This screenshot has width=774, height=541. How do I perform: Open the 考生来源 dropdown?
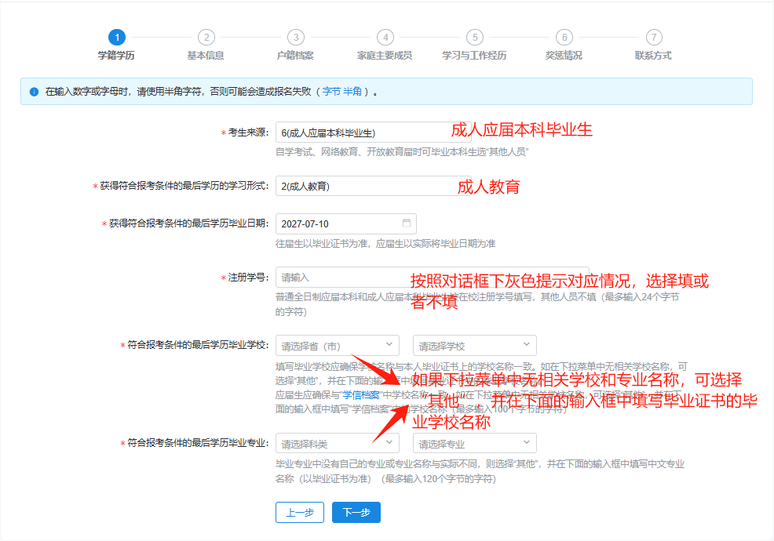373,133
